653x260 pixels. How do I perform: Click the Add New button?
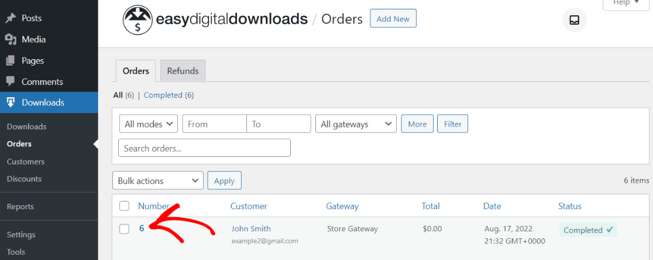point(393,19)
